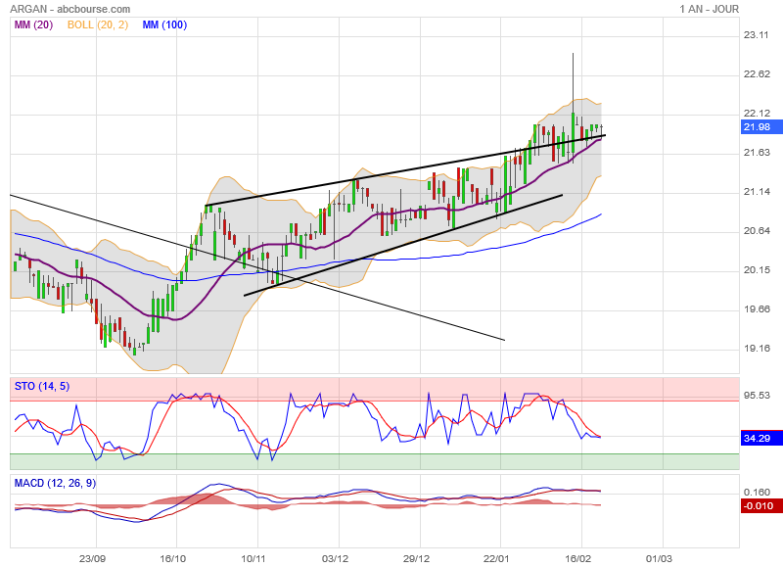Click the 01/03 date label

tap(659, 558)
